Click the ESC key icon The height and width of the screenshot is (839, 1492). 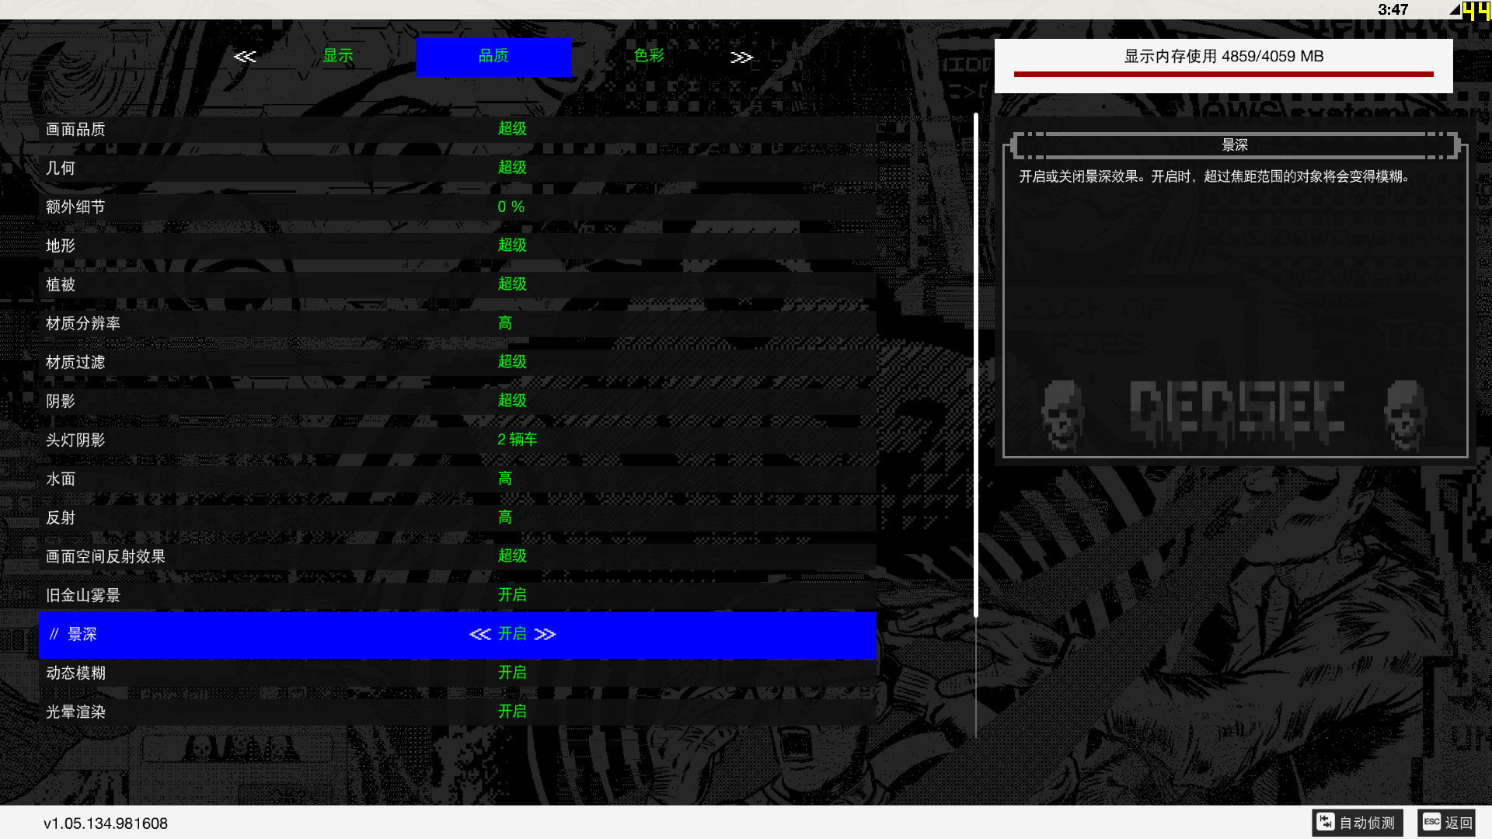click(x=1431, y=822)
